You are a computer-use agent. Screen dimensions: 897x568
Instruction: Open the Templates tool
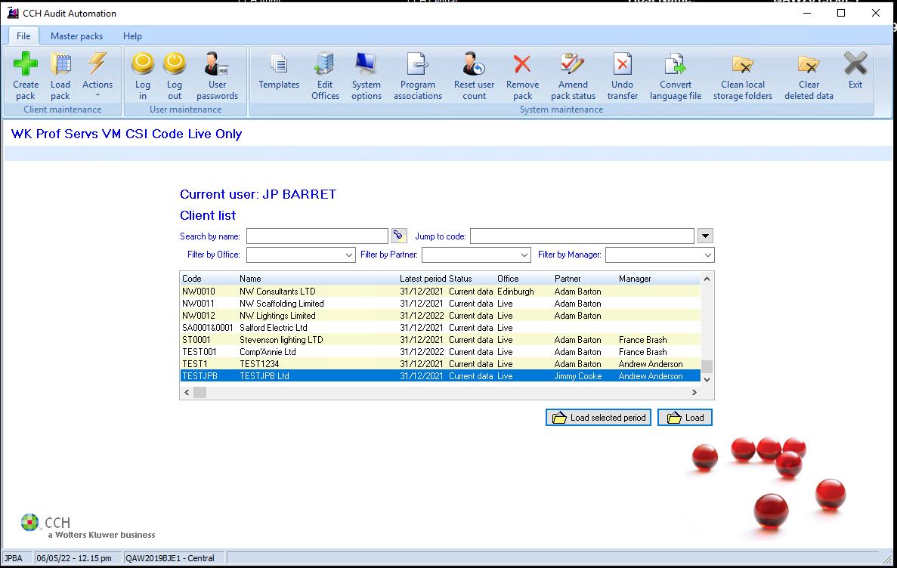[279, 72]
